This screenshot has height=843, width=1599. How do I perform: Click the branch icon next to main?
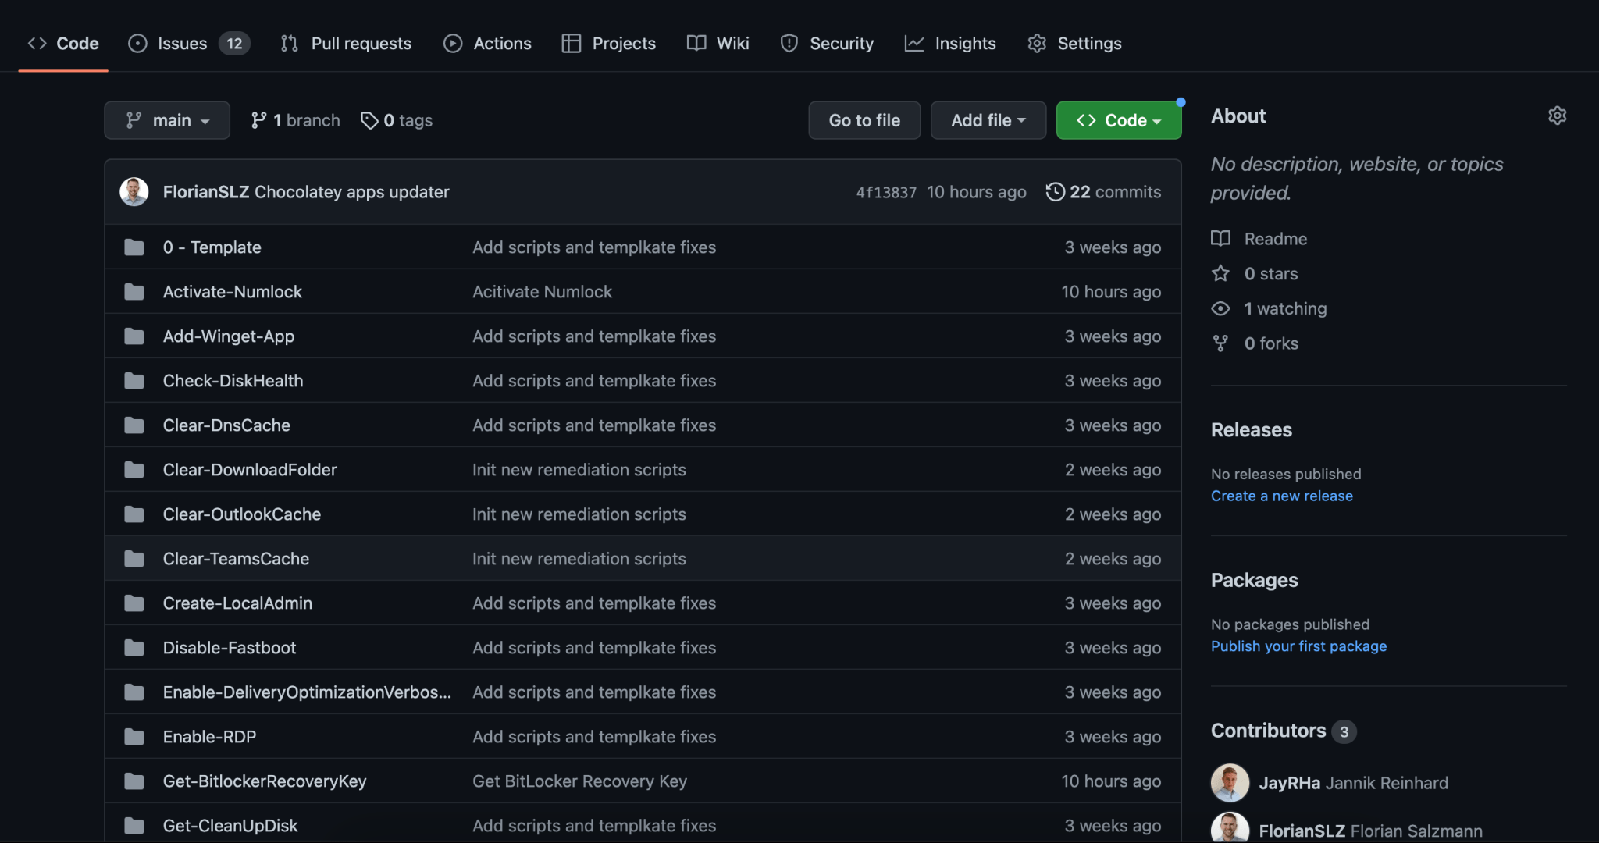coord(260,119)
